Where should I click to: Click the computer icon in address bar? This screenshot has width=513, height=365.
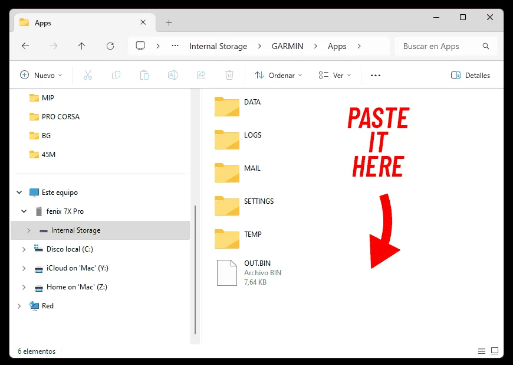coord(140,46)
